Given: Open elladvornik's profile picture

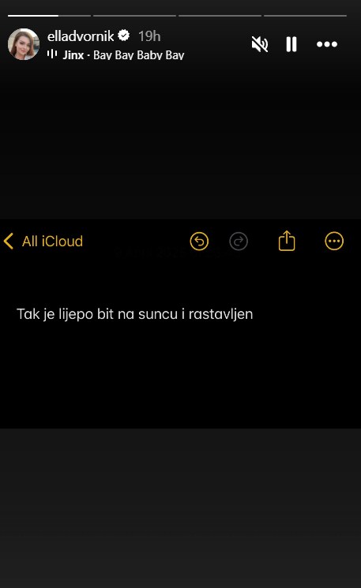Looking at the screenshot, I should click(x=24, y=44).
